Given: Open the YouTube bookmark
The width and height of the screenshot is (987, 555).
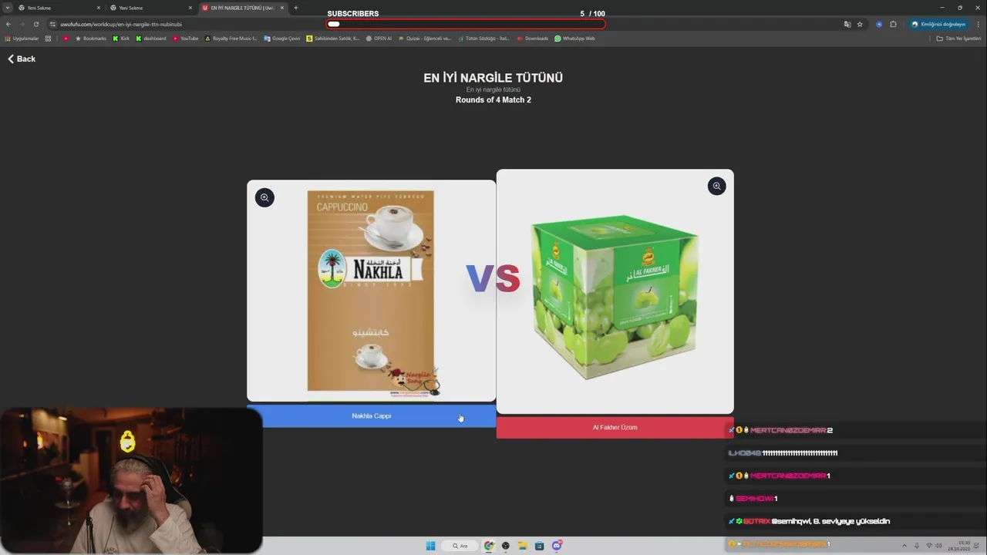Looking at the screenshot, I should coord(186,39).
